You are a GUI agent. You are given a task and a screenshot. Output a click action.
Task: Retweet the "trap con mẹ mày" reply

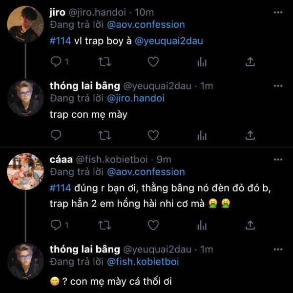pyautogui.click(x=104, y=134)
